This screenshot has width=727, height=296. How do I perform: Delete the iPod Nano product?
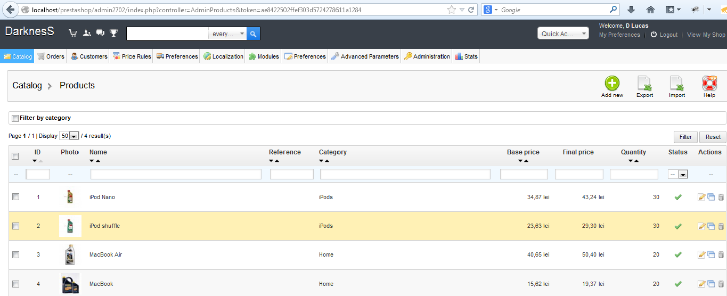[x=721, y=197]
